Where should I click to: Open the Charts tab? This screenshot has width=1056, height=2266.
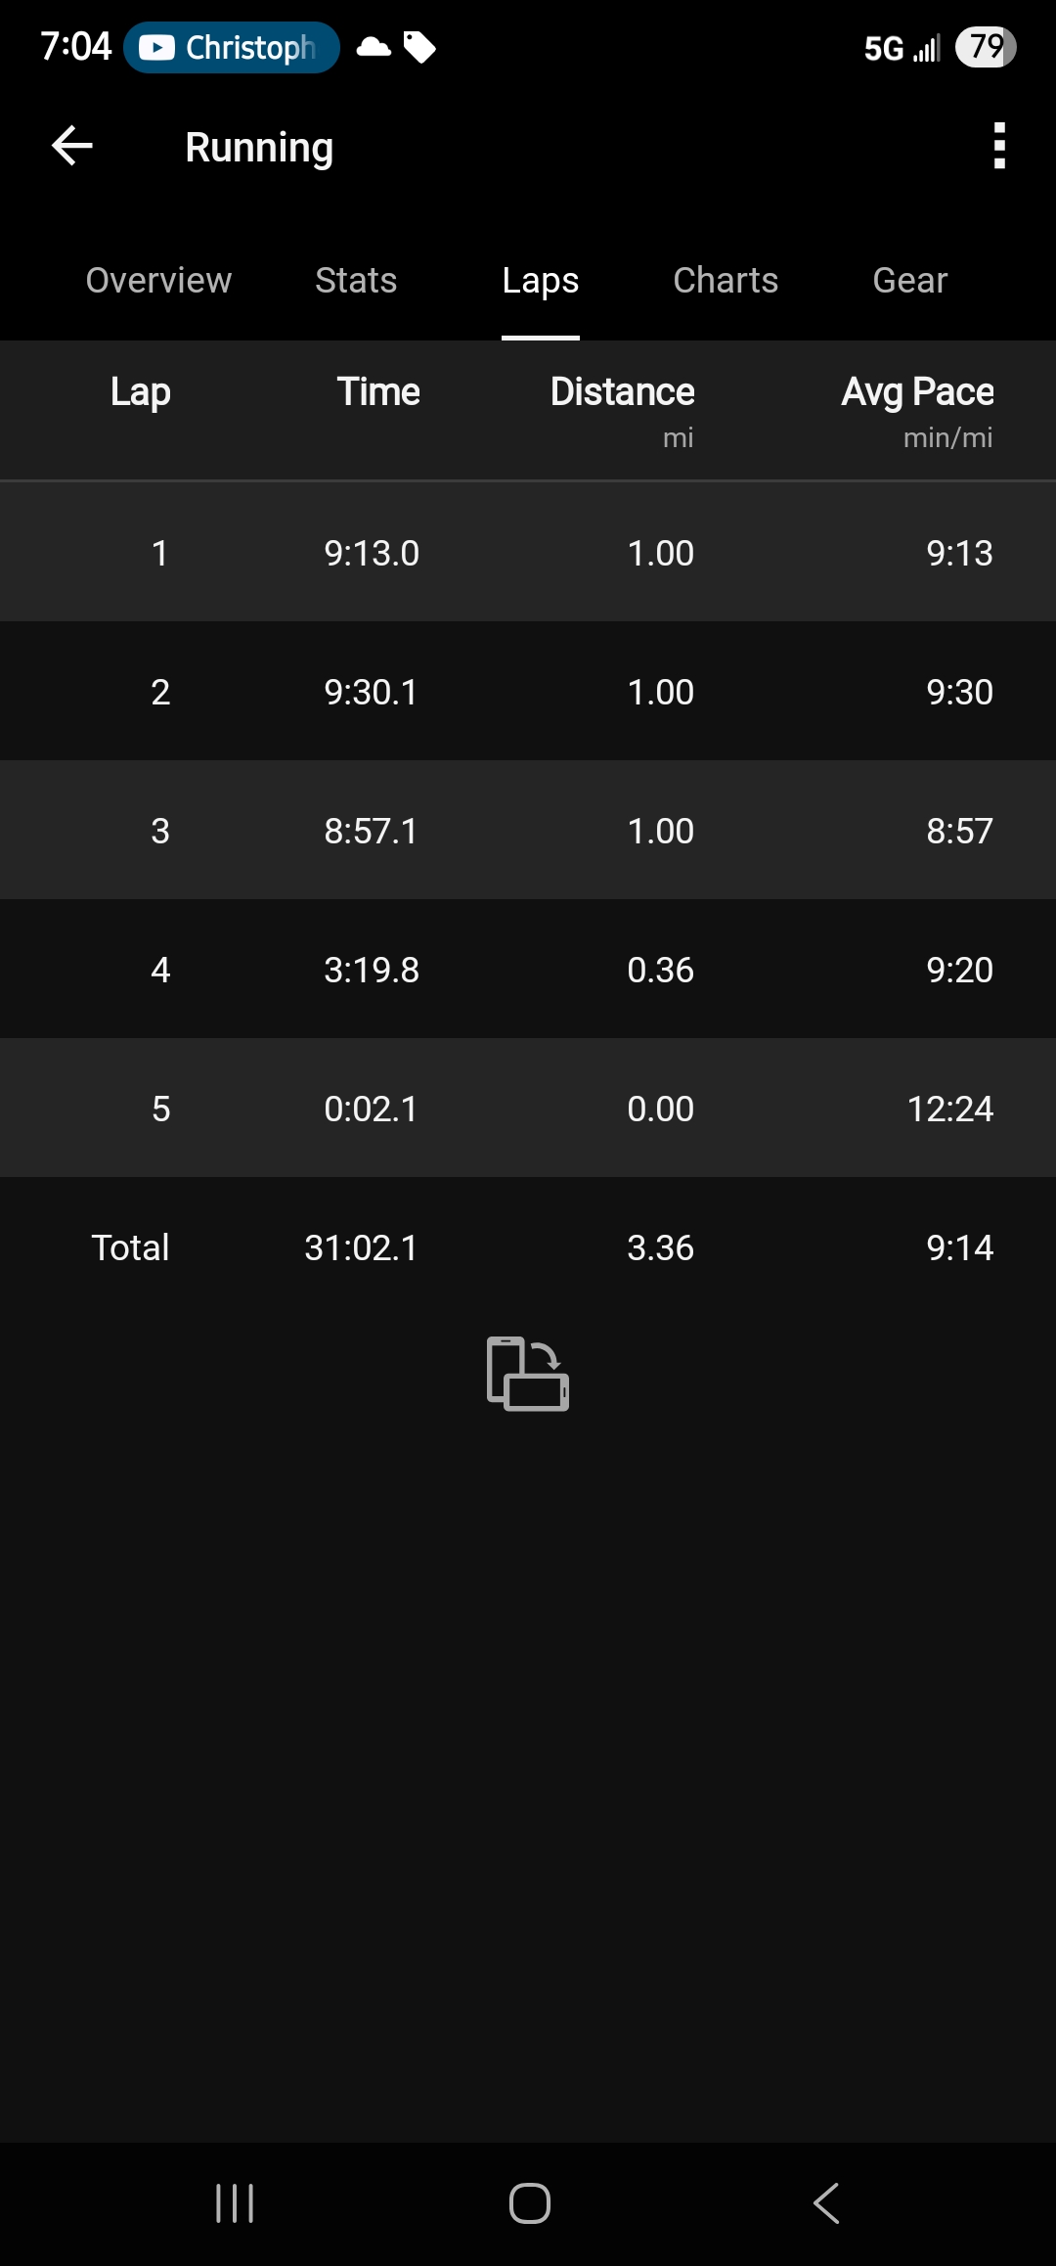726,281
